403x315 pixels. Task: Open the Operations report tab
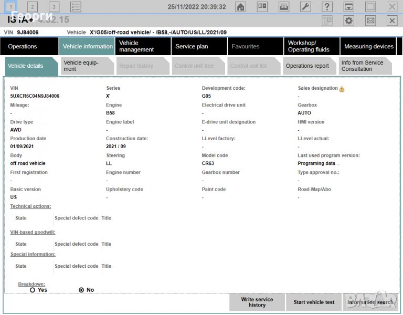click(x=307, y=66)
